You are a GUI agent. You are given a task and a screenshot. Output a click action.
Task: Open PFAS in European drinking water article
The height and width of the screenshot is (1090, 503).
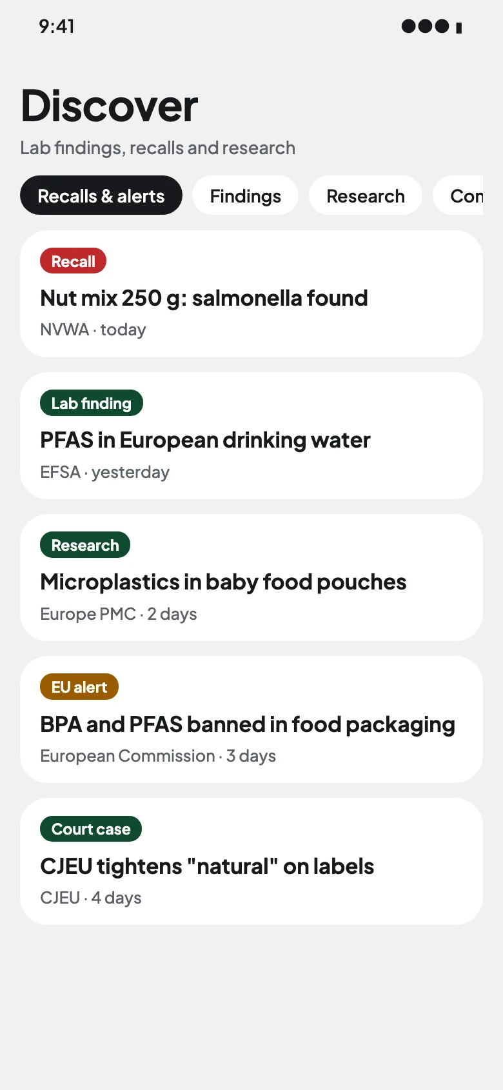[252, 436]
